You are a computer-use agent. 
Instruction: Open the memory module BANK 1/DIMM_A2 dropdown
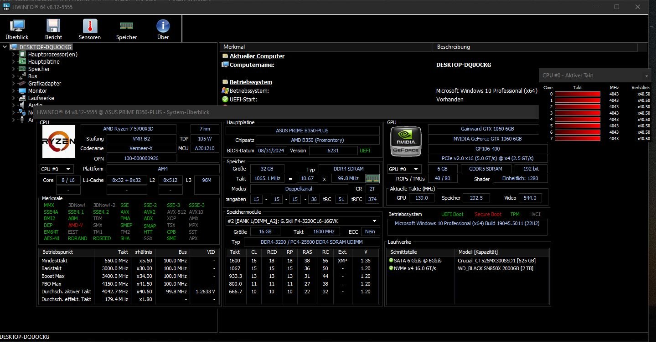coord(303,221)
